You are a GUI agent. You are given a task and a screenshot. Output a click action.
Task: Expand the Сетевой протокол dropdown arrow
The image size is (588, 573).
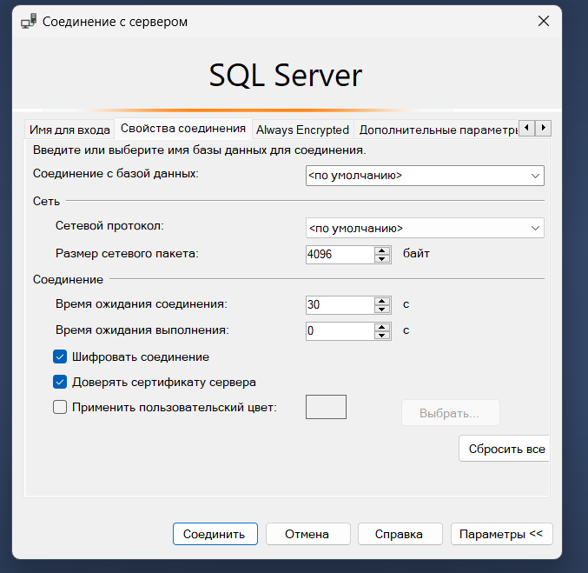click(x=535, y=228)
